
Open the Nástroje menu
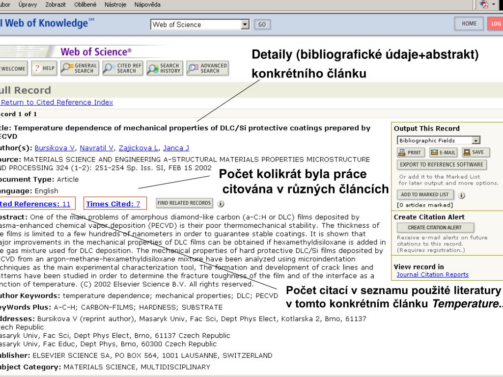[x=115, y=4]
